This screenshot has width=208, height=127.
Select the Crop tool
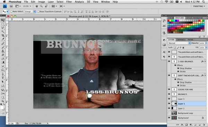tap(3, 35)
